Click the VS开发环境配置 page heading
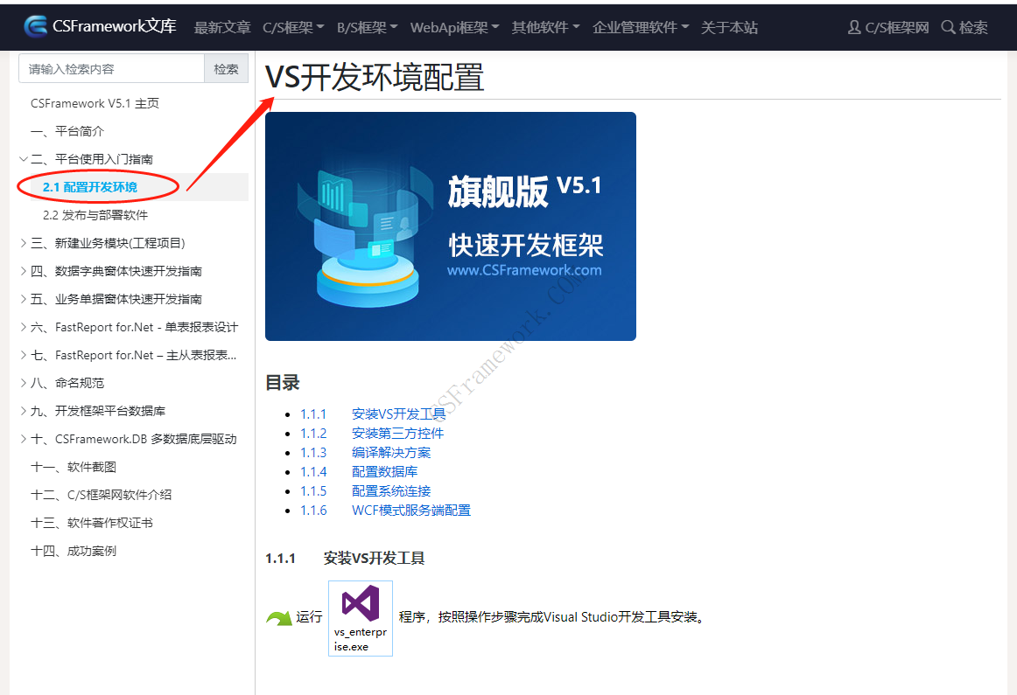 (375, 77)
